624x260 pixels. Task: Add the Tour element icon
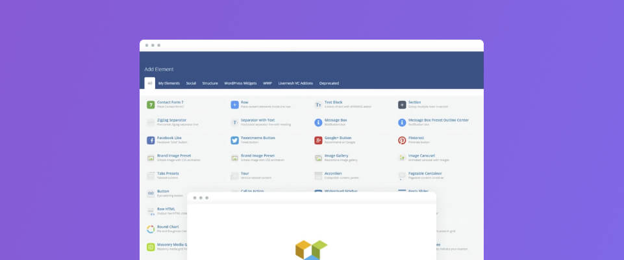point(234,175)
